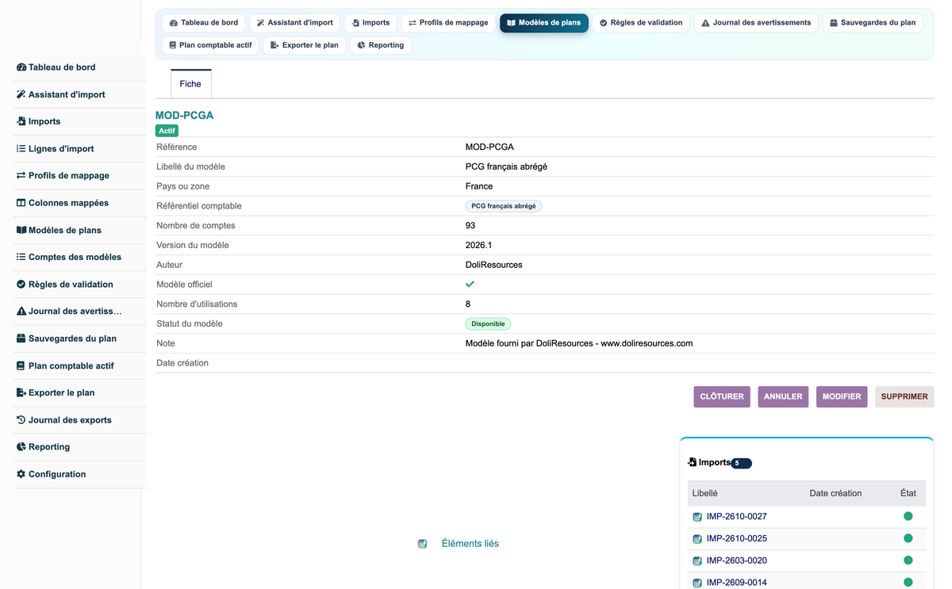Go to Sauvegardes du plan top tab
Viewport: 952px width, 589px height.
coord(873,23)
